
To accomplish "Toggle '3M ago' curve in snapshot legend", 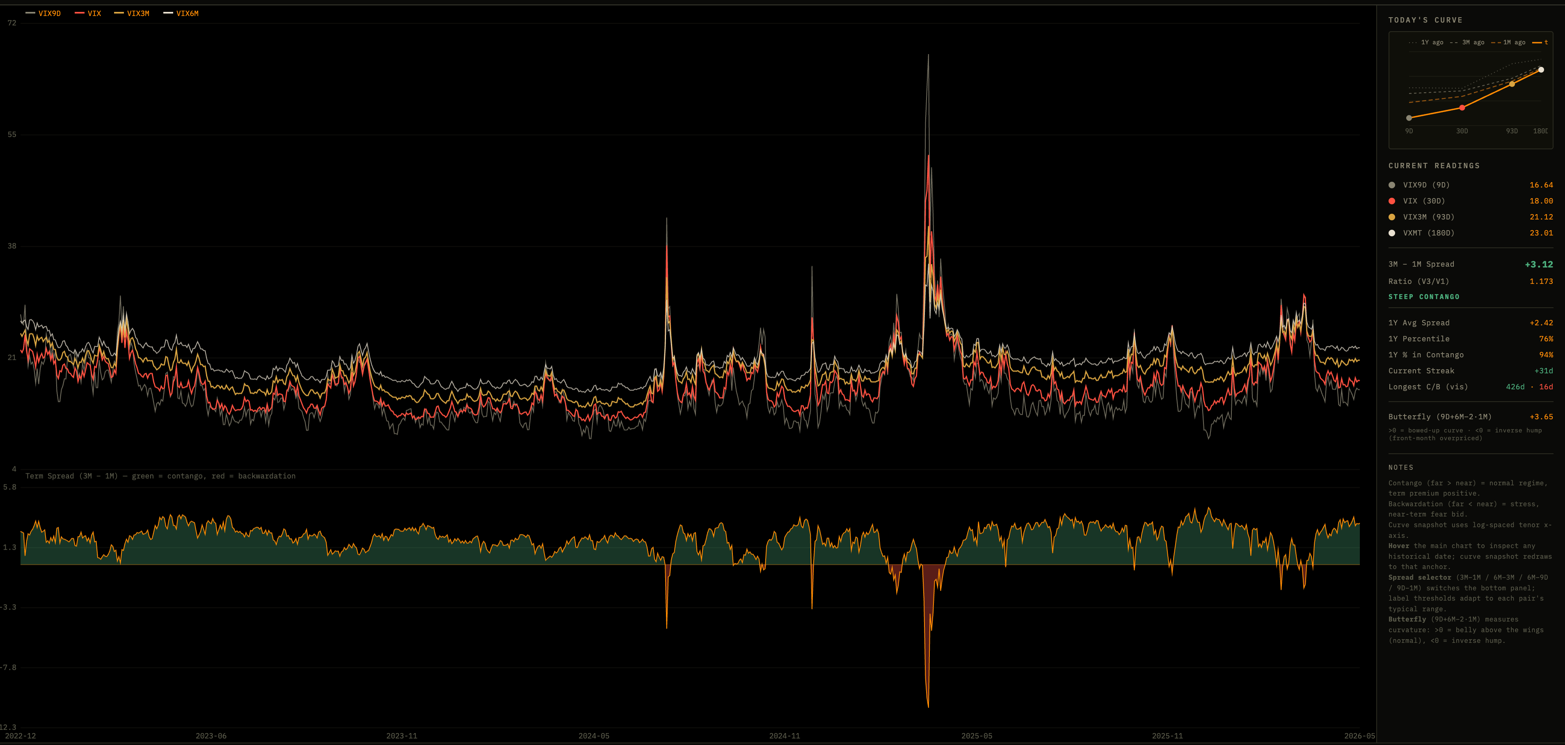I will 1467,43.
